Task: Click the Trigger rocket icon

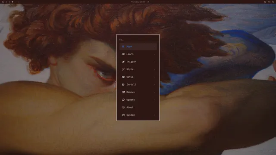Action: 123,62
